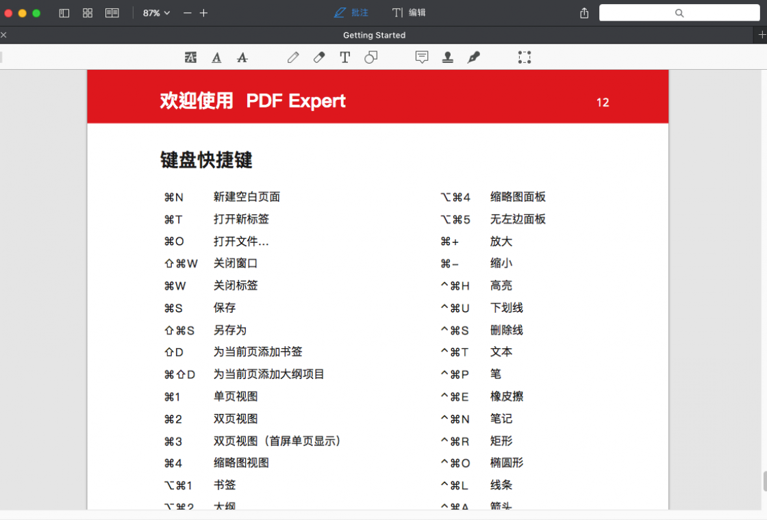This screenshot has width=767, height=520.
Task: Click the yellow minimize window button
Action: pos(23,13)
